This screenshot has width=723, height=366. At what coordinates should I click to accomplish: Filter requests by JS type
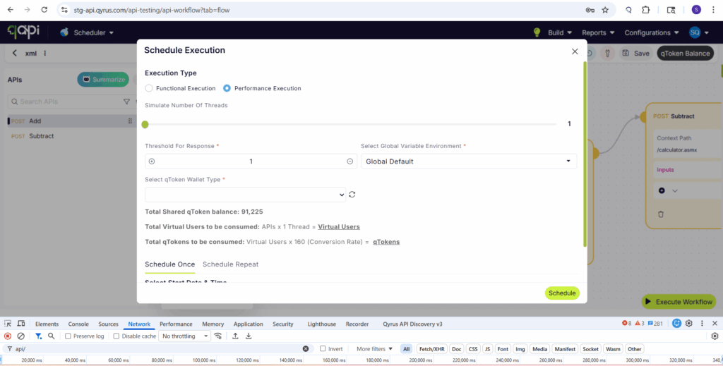[487, 349]
